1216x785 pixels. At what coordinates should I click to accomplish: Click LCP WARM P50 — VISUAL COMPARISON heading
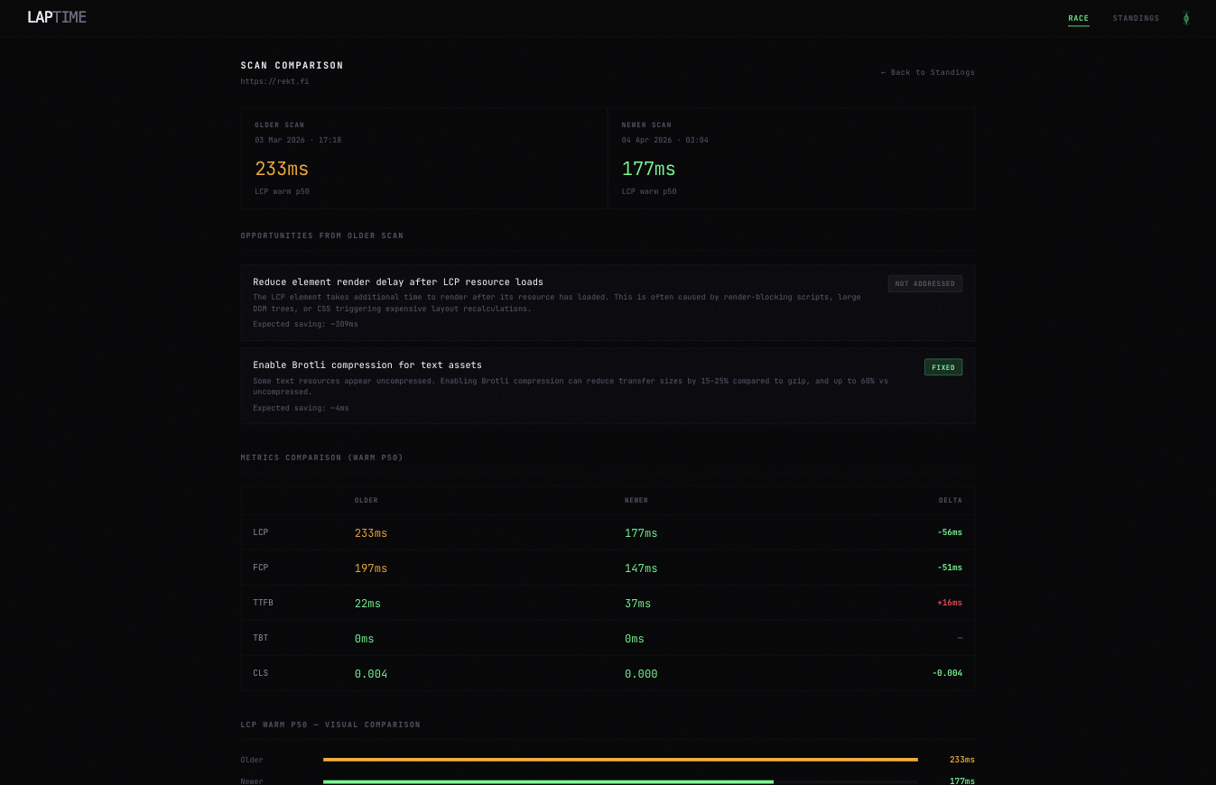click(x=330, y=725)
